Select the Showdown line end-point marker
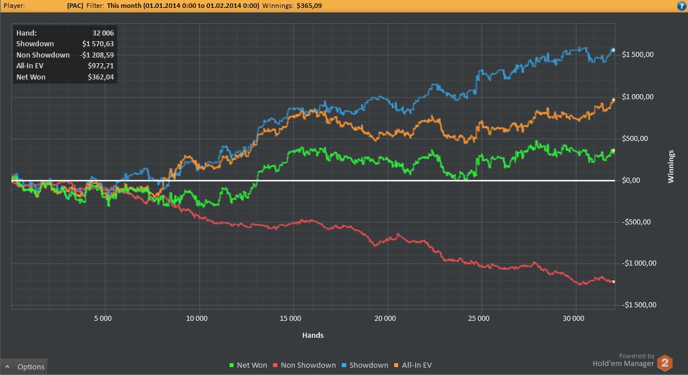The width and height of the screenshot is (688, 375). (x=614, y=50)
